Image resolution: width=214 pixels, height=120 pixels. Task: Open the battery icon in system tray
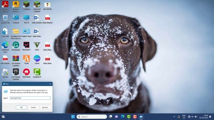[x=196, y=117]
